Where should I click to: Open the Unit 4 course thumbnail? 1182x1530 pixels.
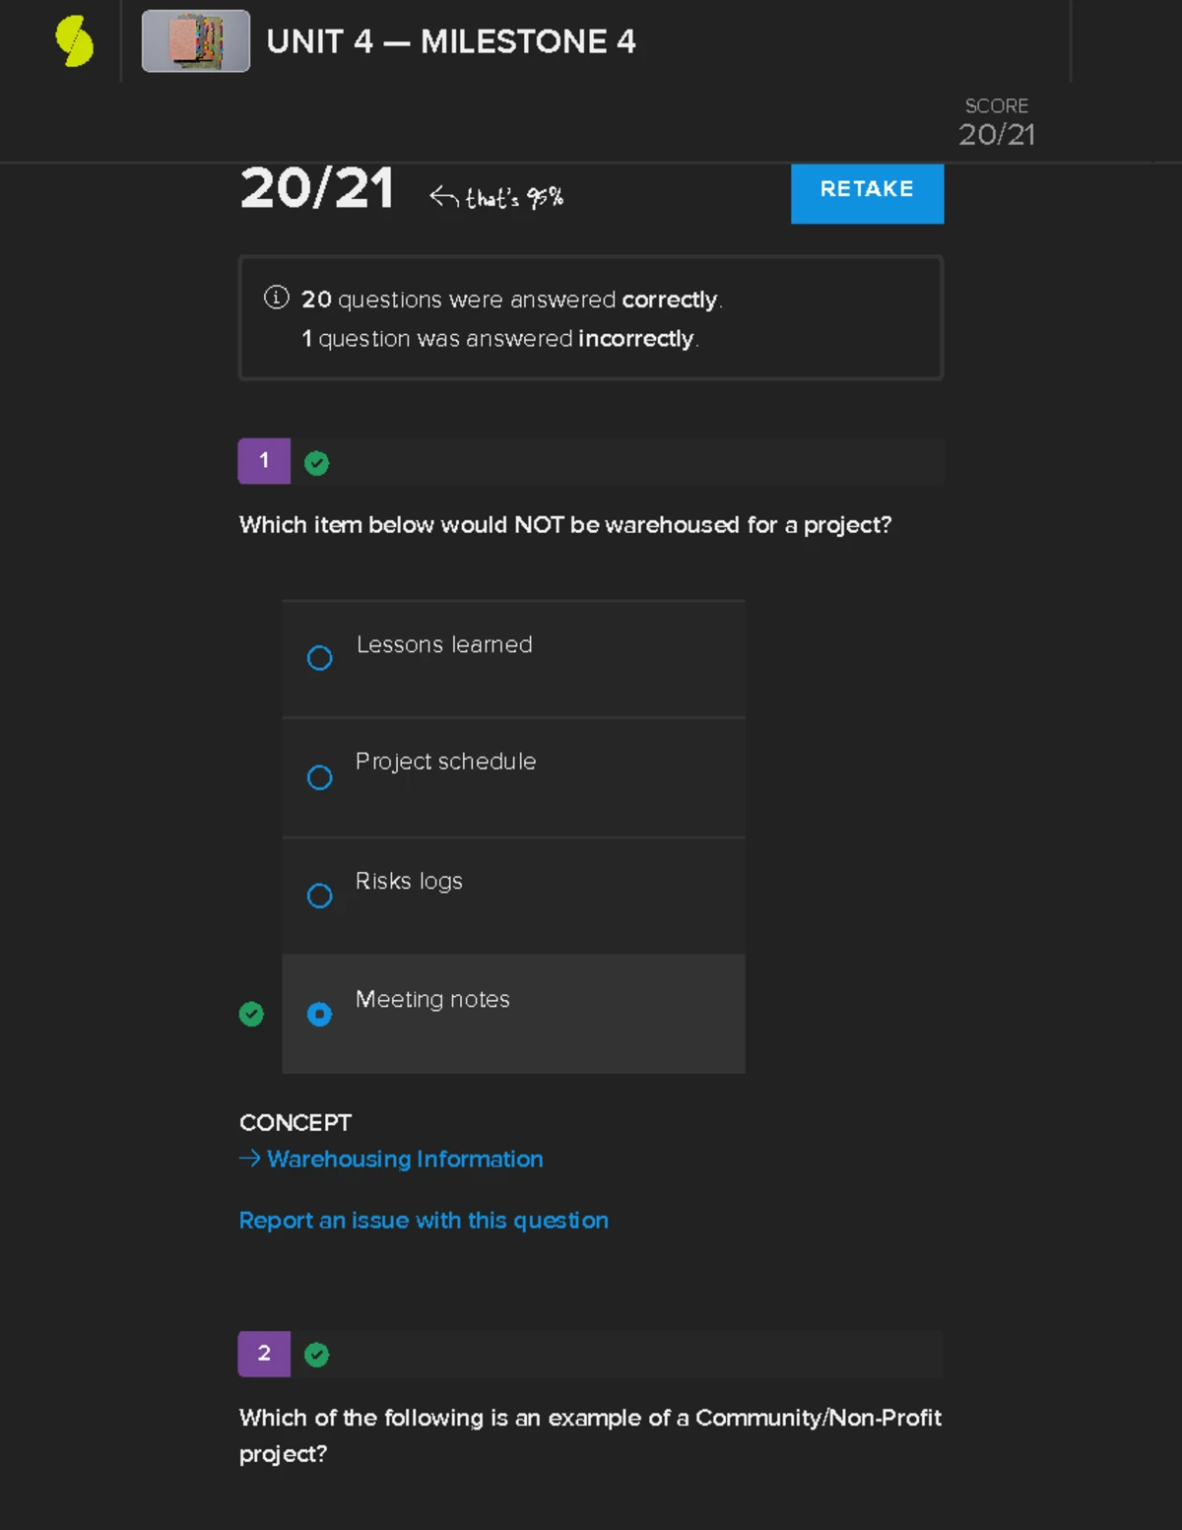point(196,41)
